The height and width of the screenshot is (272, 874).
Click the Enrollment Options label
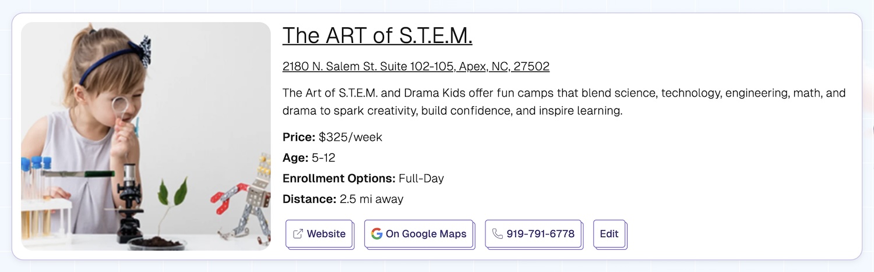pyautogui.click(x=339, y=178)
